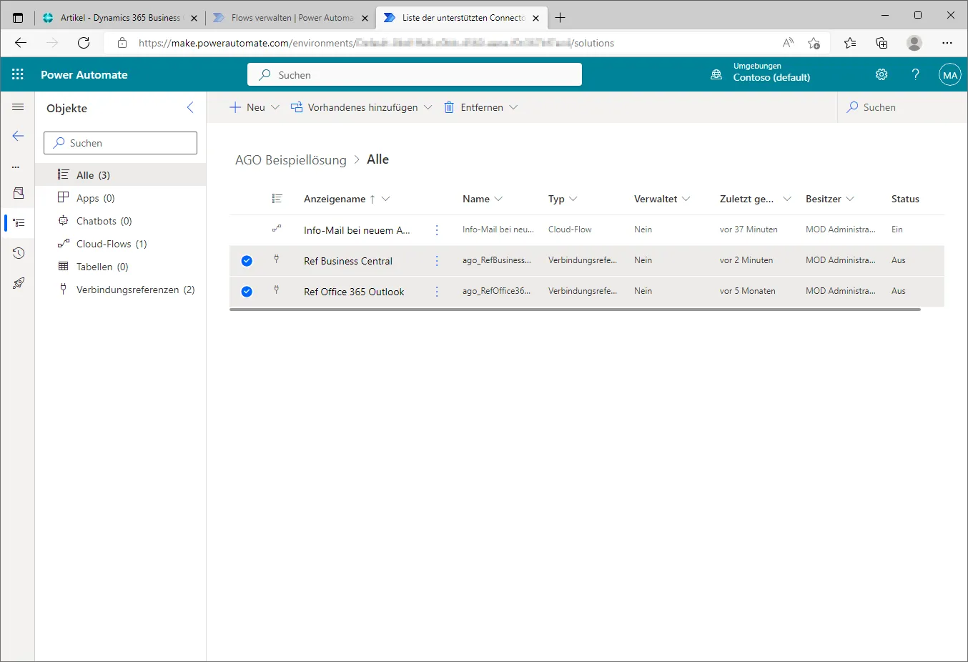Open a new browser tab
This screenshot has width=968, height=662.
[560, 17]
